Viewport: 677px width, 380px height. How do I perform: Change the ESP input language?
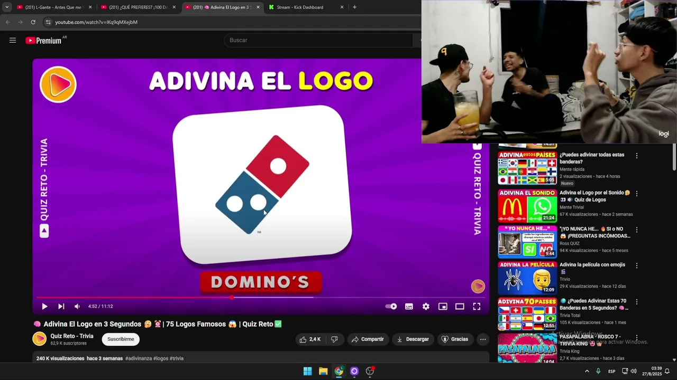[611, 371]
